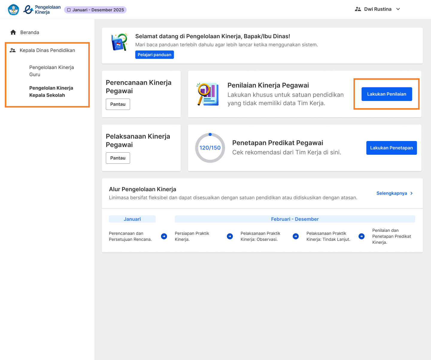Expand Kepala Dinas Pendidikan sidebar menu
Image resolution: width=431 pixels, height=360 pixels.
pos(47,50)
